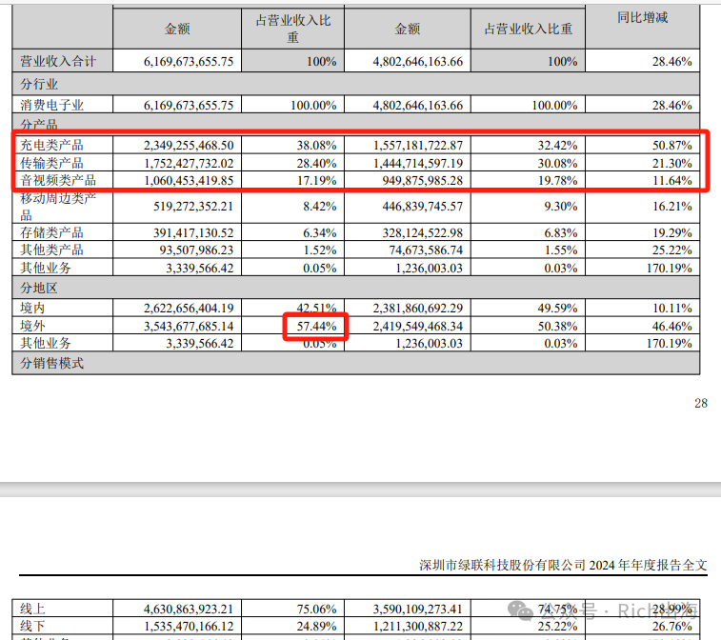The height and width of the screenshot is (640, 721).
Task: Select the 其他类产品 row label
Action: click(52, 250)
